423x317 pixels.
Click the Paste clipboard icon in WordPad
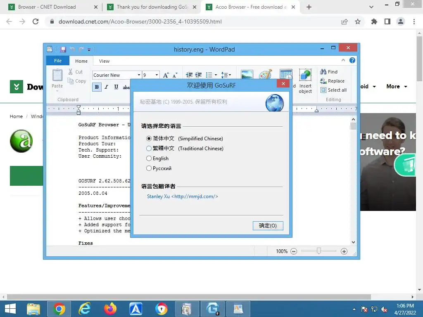click(x=57, y=75)
